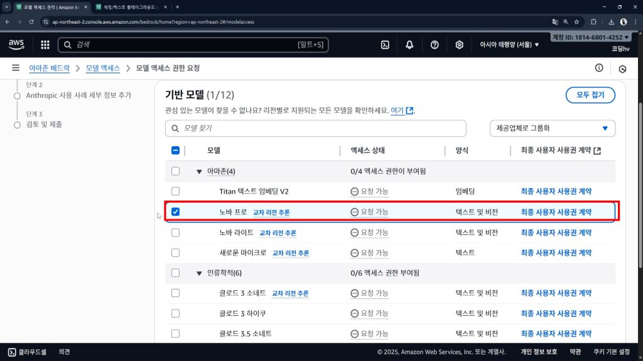Check the 클로드 3 하이쿠 checkbox

[x=175, y=313]
